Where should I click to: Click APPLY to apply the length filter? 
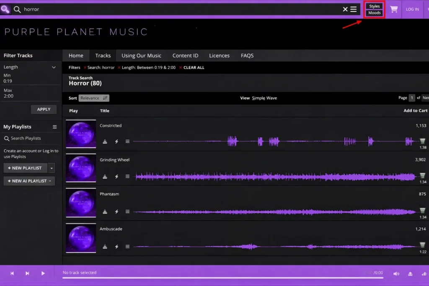[x=44, y=109]
